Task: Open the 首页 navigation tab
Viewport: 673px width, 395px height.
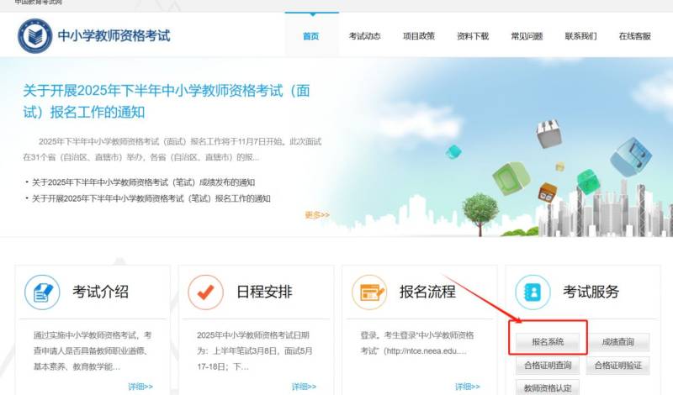Action: (x=311, y=36)
